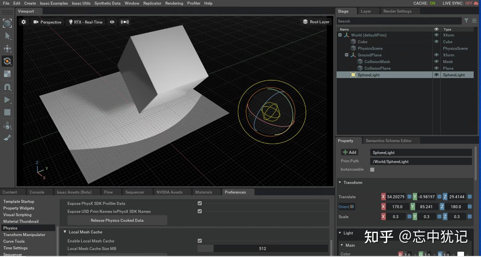Hide the SphereLight via eye icon
Image resolution: width=481 pixels, height=257 pixels.
coord(436,75)
